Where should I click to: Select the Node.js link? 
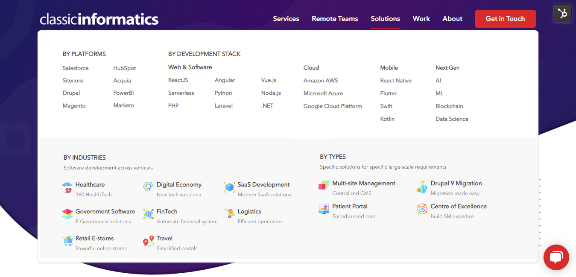click(x=271, y=93)
